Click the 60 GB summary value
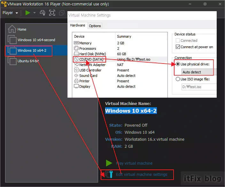Viewport: 225px width, 187px height. click(121, 54)
